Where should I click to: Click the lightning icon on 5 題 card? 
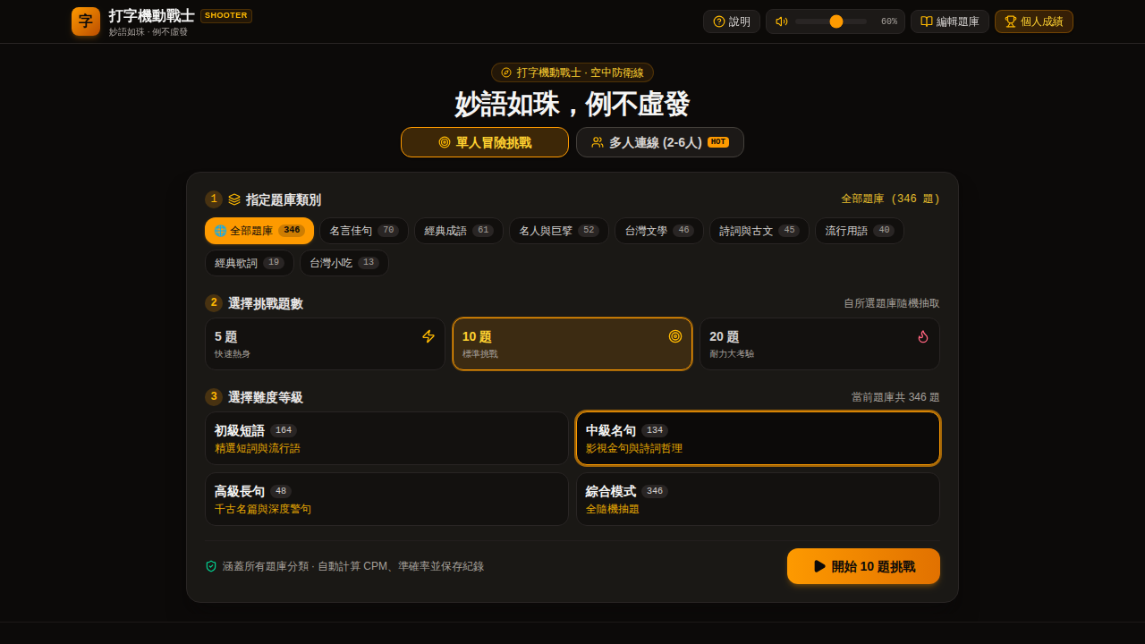[x=428, y=336]
